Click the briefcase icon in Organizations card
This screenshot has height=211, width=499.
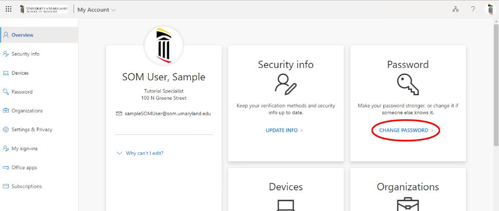pos(408,205)
